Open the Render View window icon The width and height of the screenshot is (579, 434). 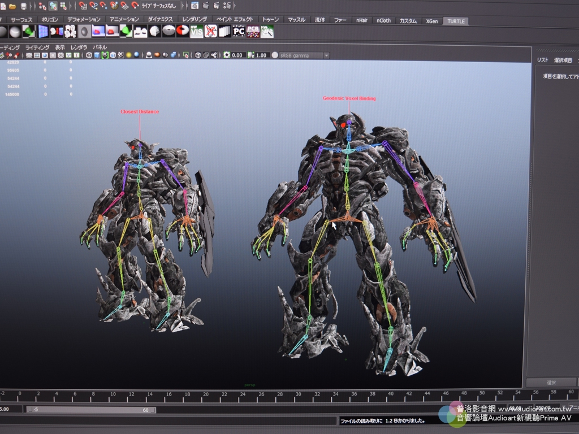pyautogui.click(x=195, y=6)
